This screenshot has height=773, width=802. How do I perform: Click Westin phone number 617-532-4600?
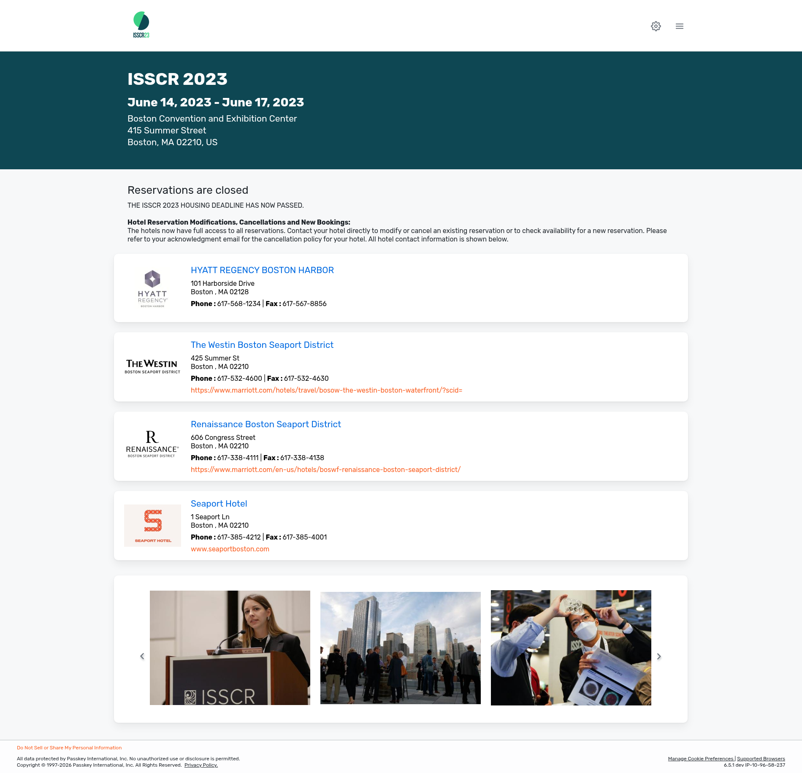[240, 378]
